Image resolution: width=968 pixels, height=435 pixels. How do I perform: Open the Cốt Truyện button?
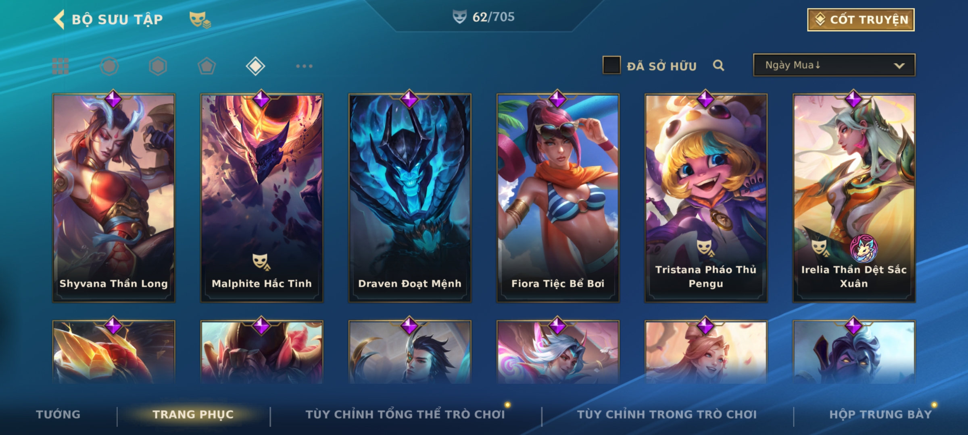tap(861, 20)
